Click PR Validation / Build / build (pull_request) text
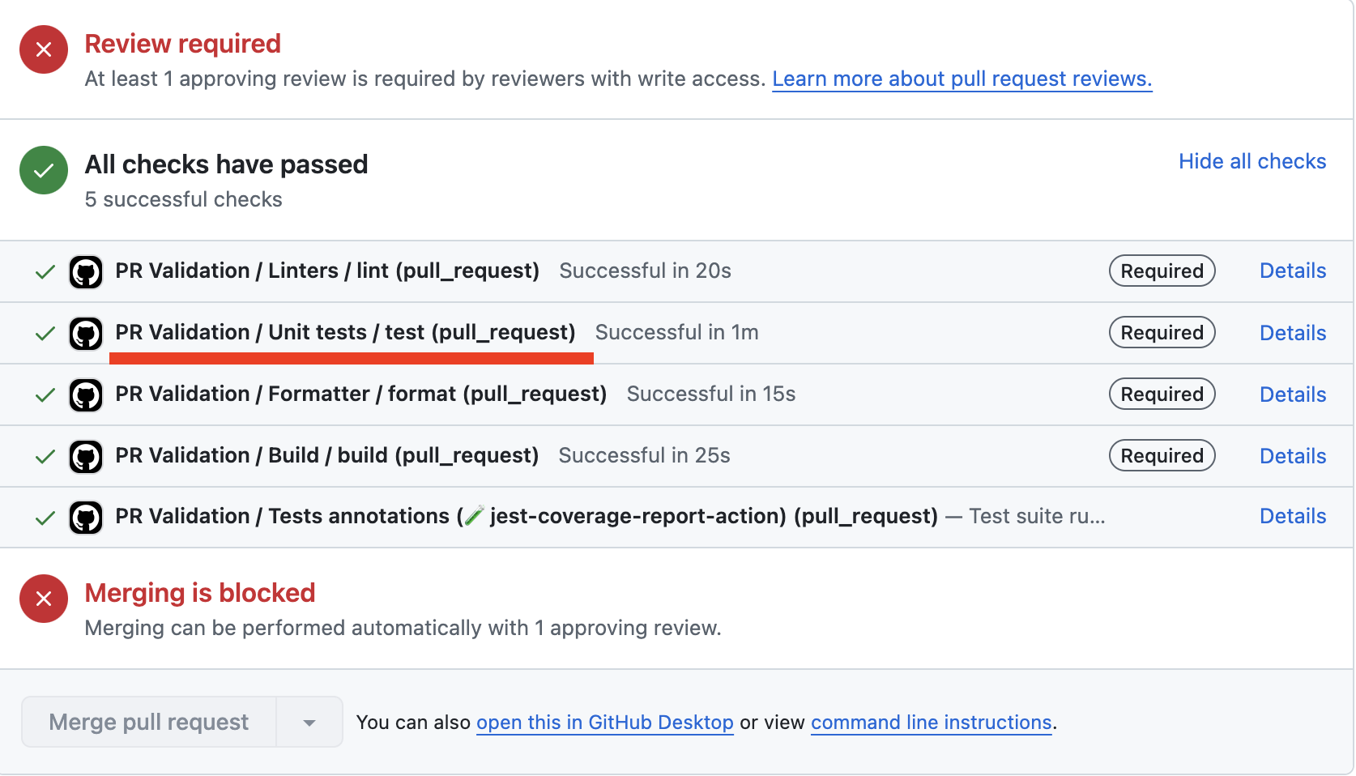Image resolution: width=1356 pixels, height=776 pixels. tap(326, 455)
